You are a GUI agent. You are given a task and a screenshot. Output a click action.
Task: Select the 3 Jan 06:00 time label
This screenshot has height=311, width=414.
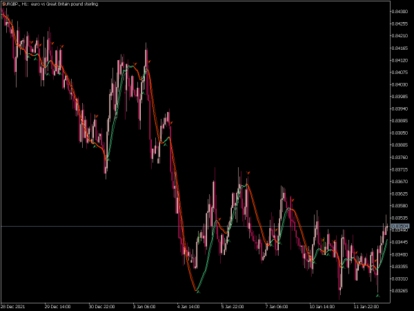click(144, 306)
